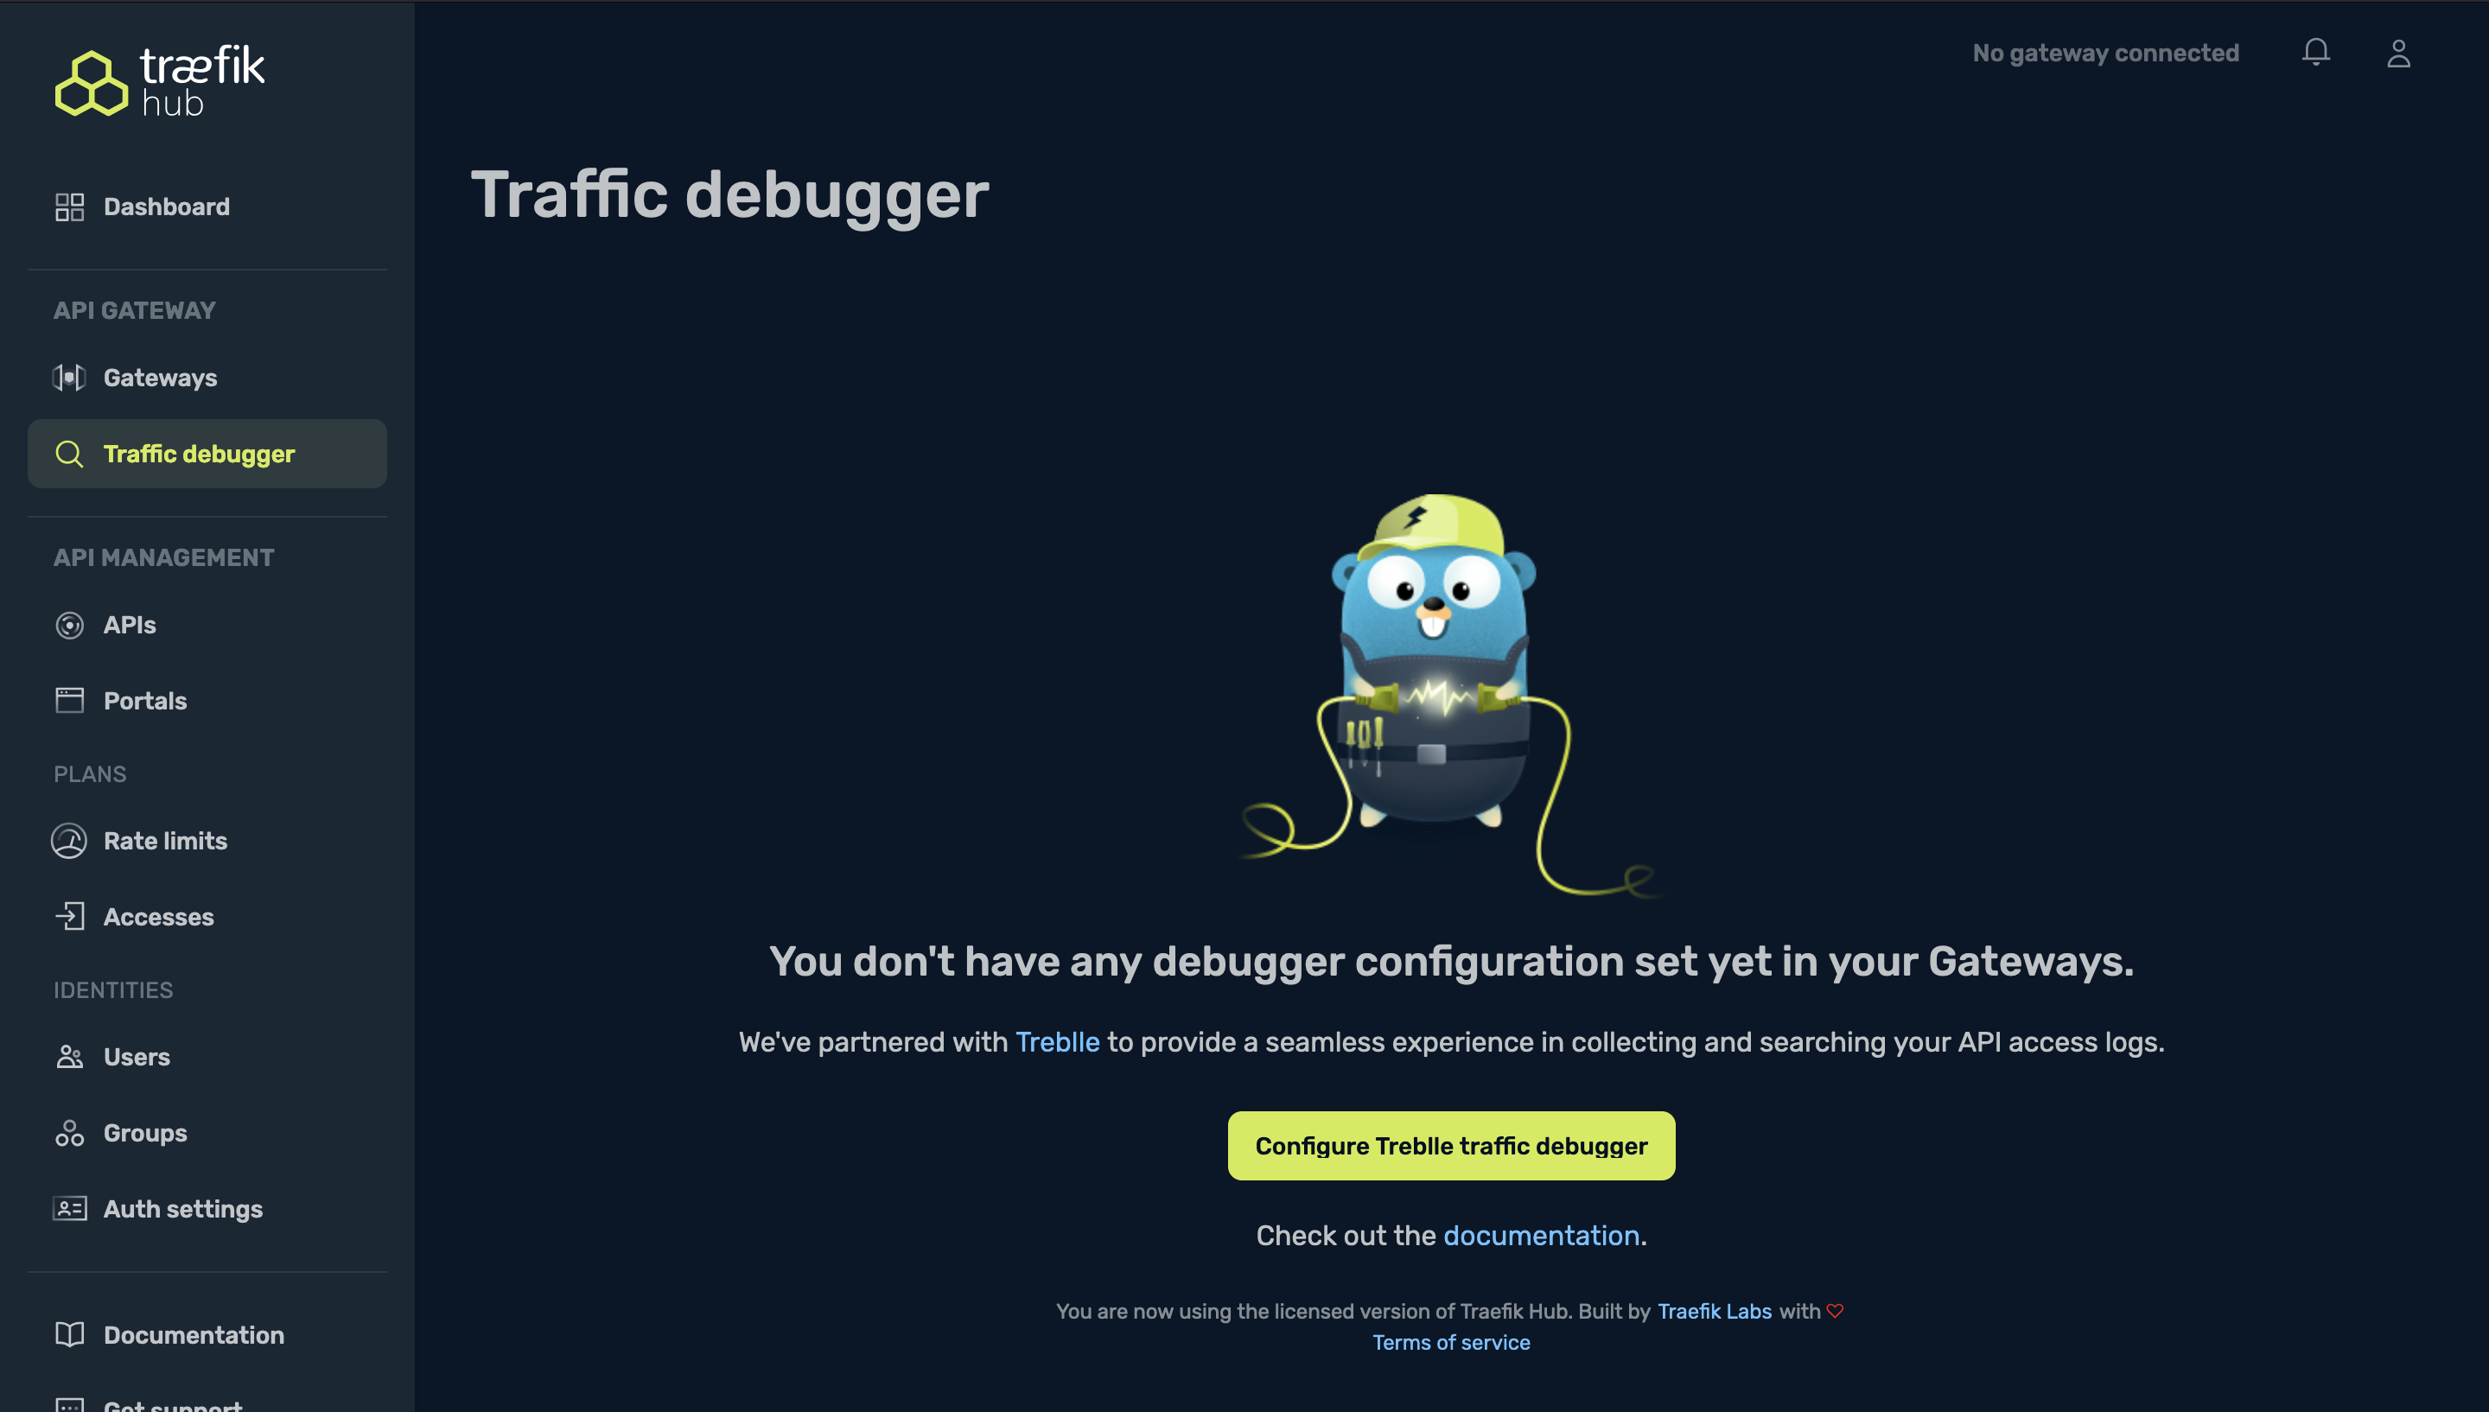The width and height of the screenshot is (2489, 1412).
Task: Open the Groups menu item
Action: click(x=145, y=1132)
